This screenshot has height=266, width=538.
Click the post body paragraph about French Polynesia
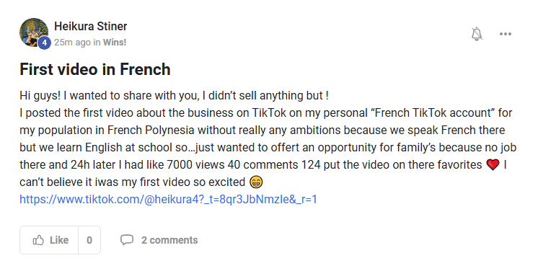pos(268,147)
